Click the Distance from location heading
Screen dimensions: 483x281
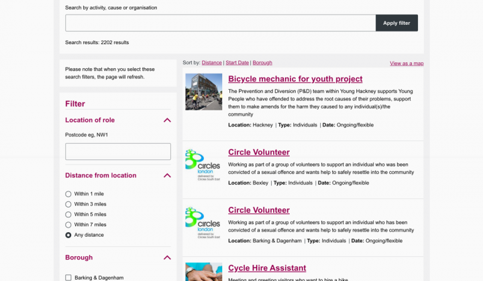point(101,175)
